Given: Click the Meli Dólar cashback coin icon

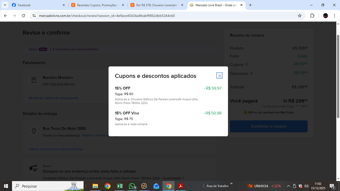Looking at the screenshot, I should point(245,112).
